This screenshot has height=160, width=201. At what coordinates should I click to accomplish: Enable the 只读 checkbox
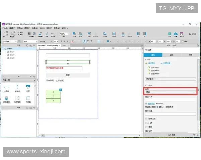pyautogui.click(x=146, y=123)
